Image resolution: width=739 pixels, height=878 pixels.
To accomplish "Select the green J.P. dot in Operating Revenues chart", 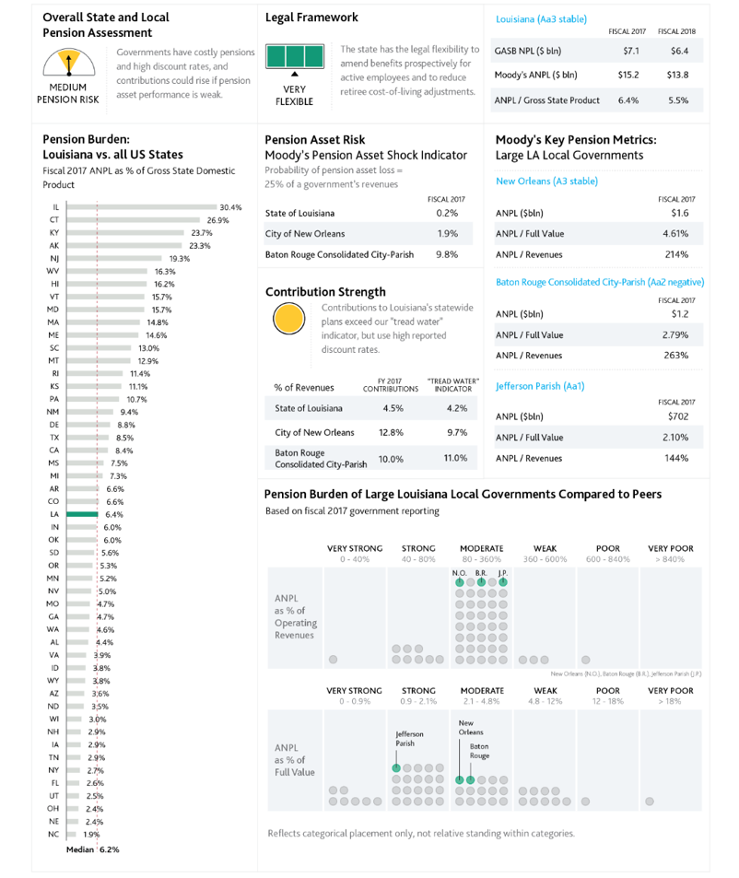I will tap(503, 582).
